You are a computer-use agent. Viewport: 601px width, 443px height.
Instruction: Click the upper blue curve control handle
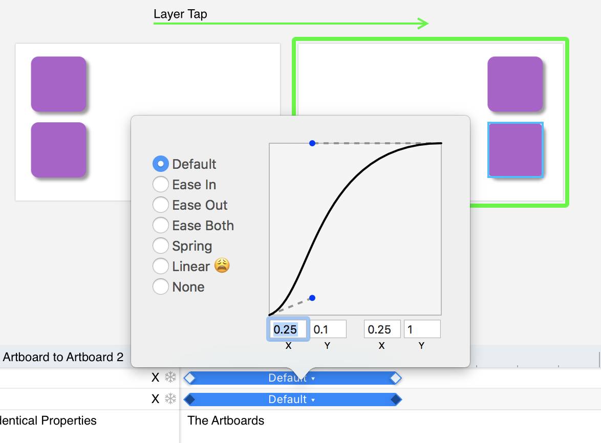312,143
